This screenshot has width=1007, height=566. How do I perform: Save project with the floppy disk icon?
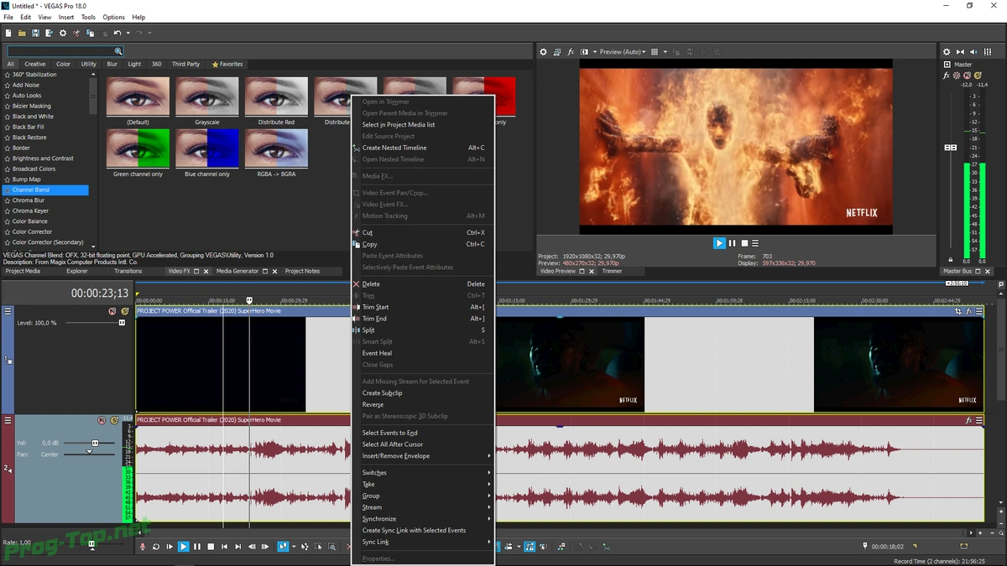[x=35, y=33]
